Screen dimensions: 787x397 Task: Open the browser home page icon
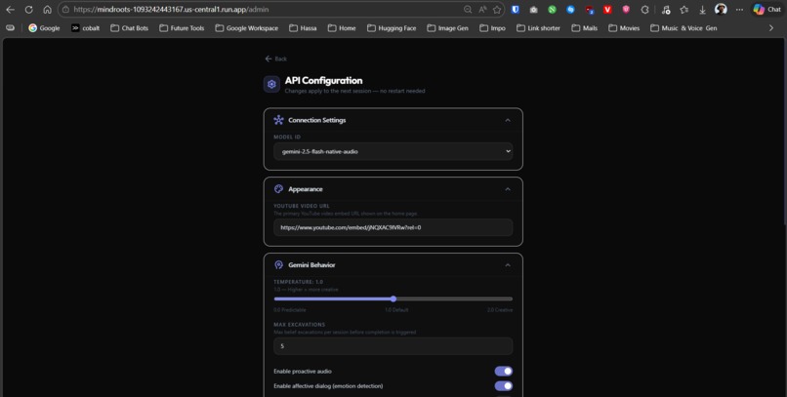pos(47,10)
